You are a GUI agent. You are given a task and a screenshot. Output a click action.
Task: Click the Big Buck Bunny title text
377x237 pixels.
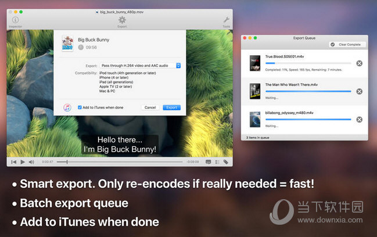(94, 39)
